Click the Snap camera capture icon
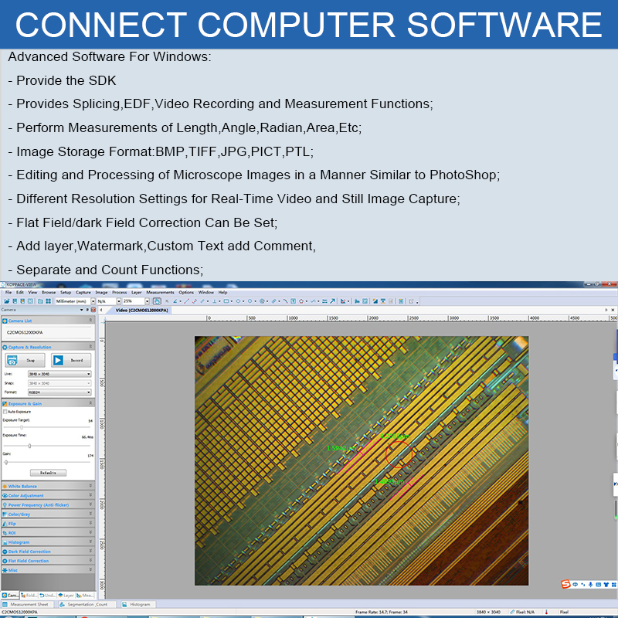This screenshot has height=618, width=618. [x=13, y=360]
